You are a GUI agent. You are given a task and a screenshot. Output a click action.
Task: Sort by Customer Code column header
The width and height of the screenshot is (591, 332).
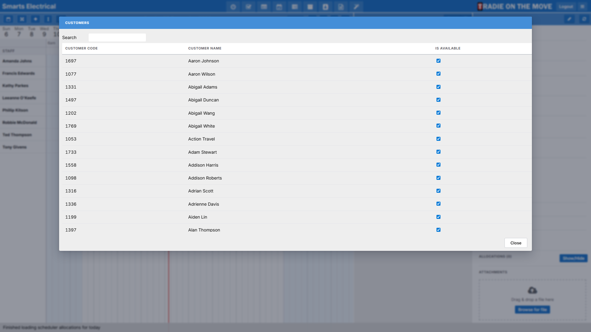pos(81,48)
